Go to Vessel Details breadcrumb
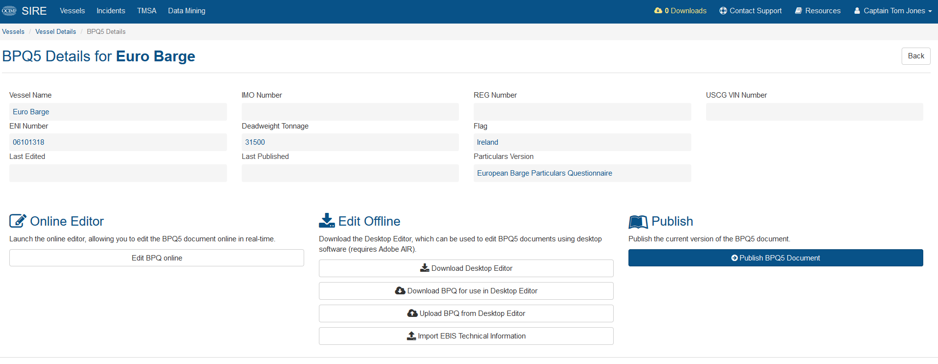 (56, 31)
